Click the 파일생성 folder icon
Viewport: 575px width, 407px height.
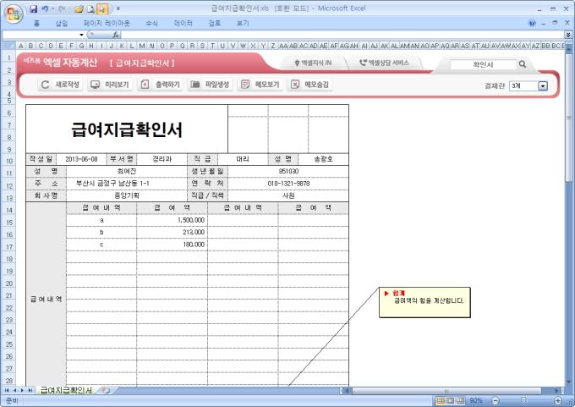[195, 85]
